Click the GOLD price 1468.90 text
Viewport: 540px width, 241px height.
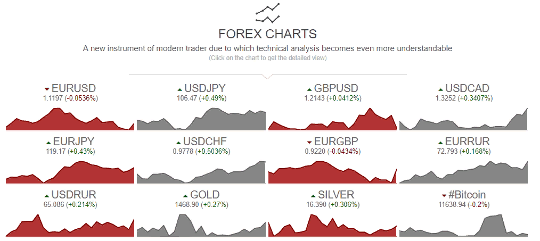coord(188,204)
